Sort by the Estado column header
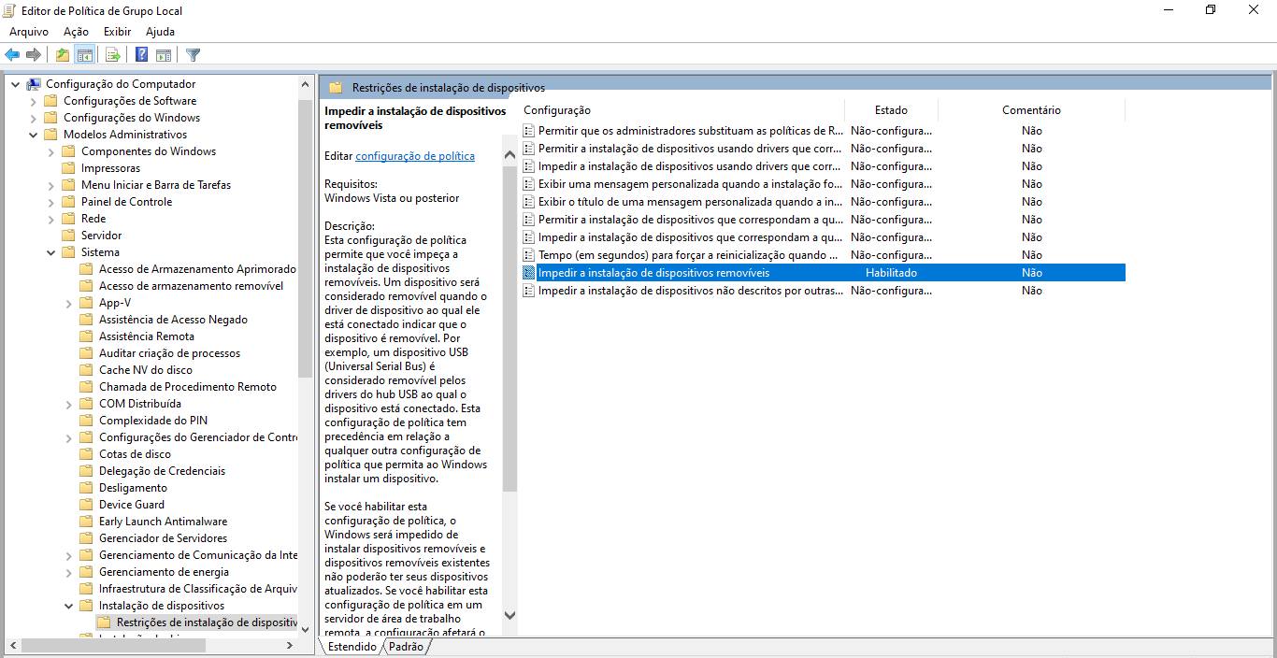Screen dimensions: 1277x658 click(891, 110)
